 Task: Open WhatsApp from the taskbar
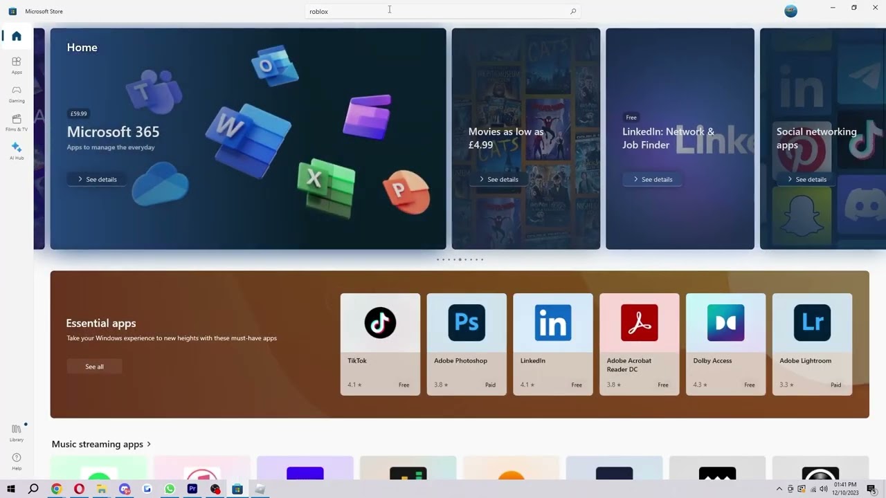[170, 489]
